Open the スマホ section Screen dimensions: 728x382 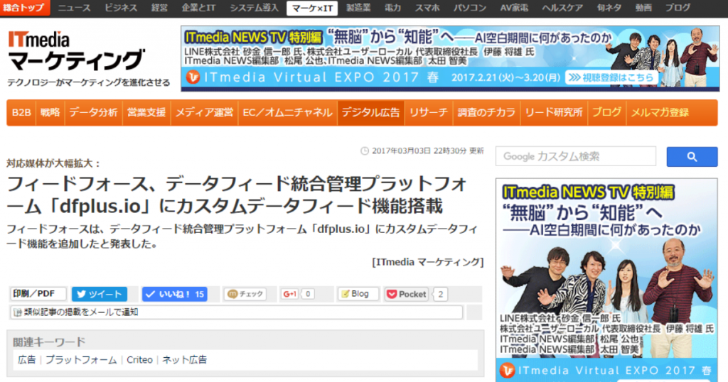(427, 8)
